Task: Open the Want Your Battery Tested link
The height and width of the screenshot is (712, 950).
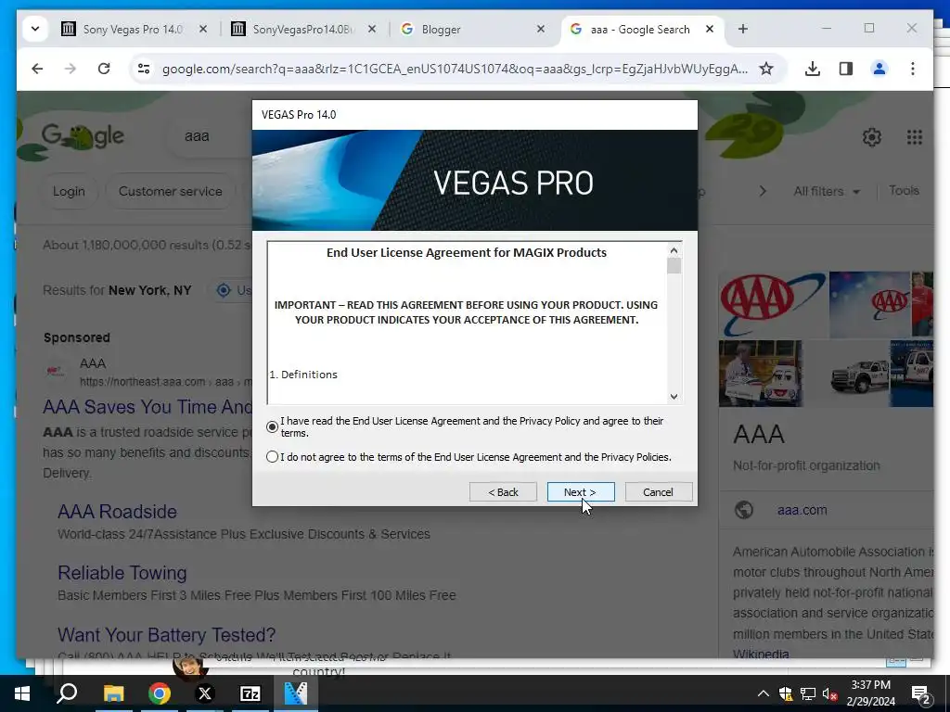Action: coord(167,634)
